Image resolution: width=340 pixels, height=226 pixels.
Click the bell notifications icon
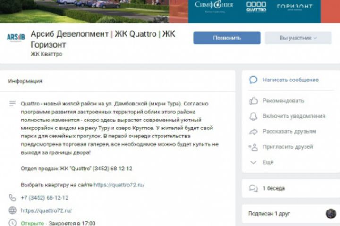coord(253,116)
